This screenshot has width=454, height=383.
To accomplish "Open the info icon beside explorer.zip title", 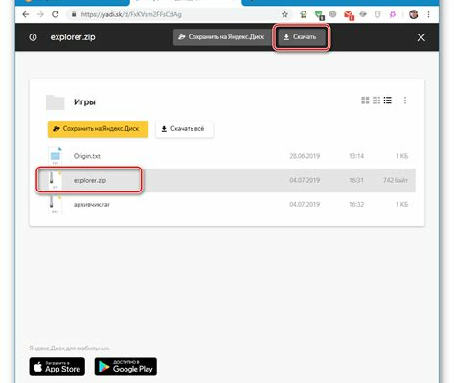I will click(x=33, y=37).
